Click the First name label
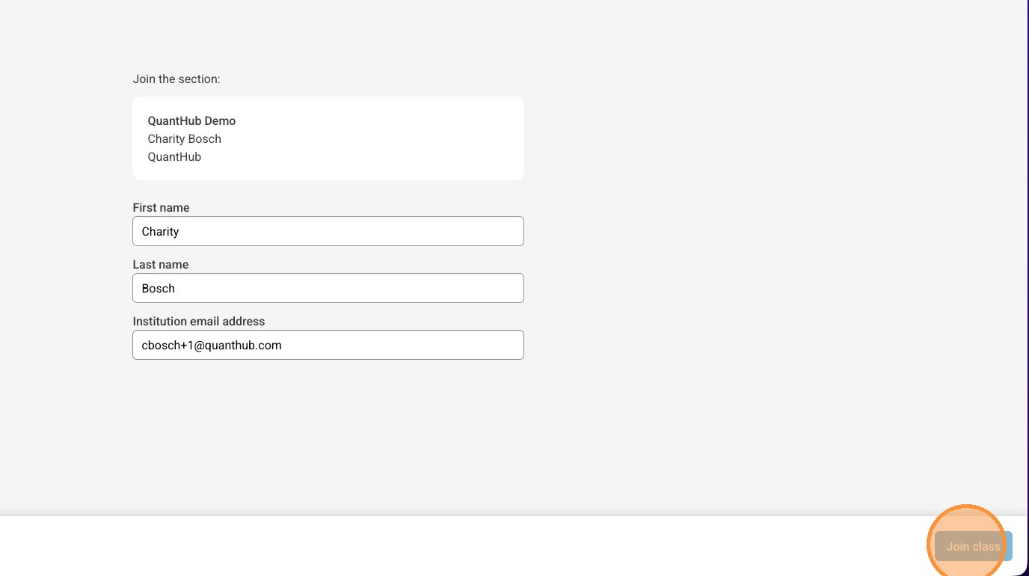 pos(161,207)
